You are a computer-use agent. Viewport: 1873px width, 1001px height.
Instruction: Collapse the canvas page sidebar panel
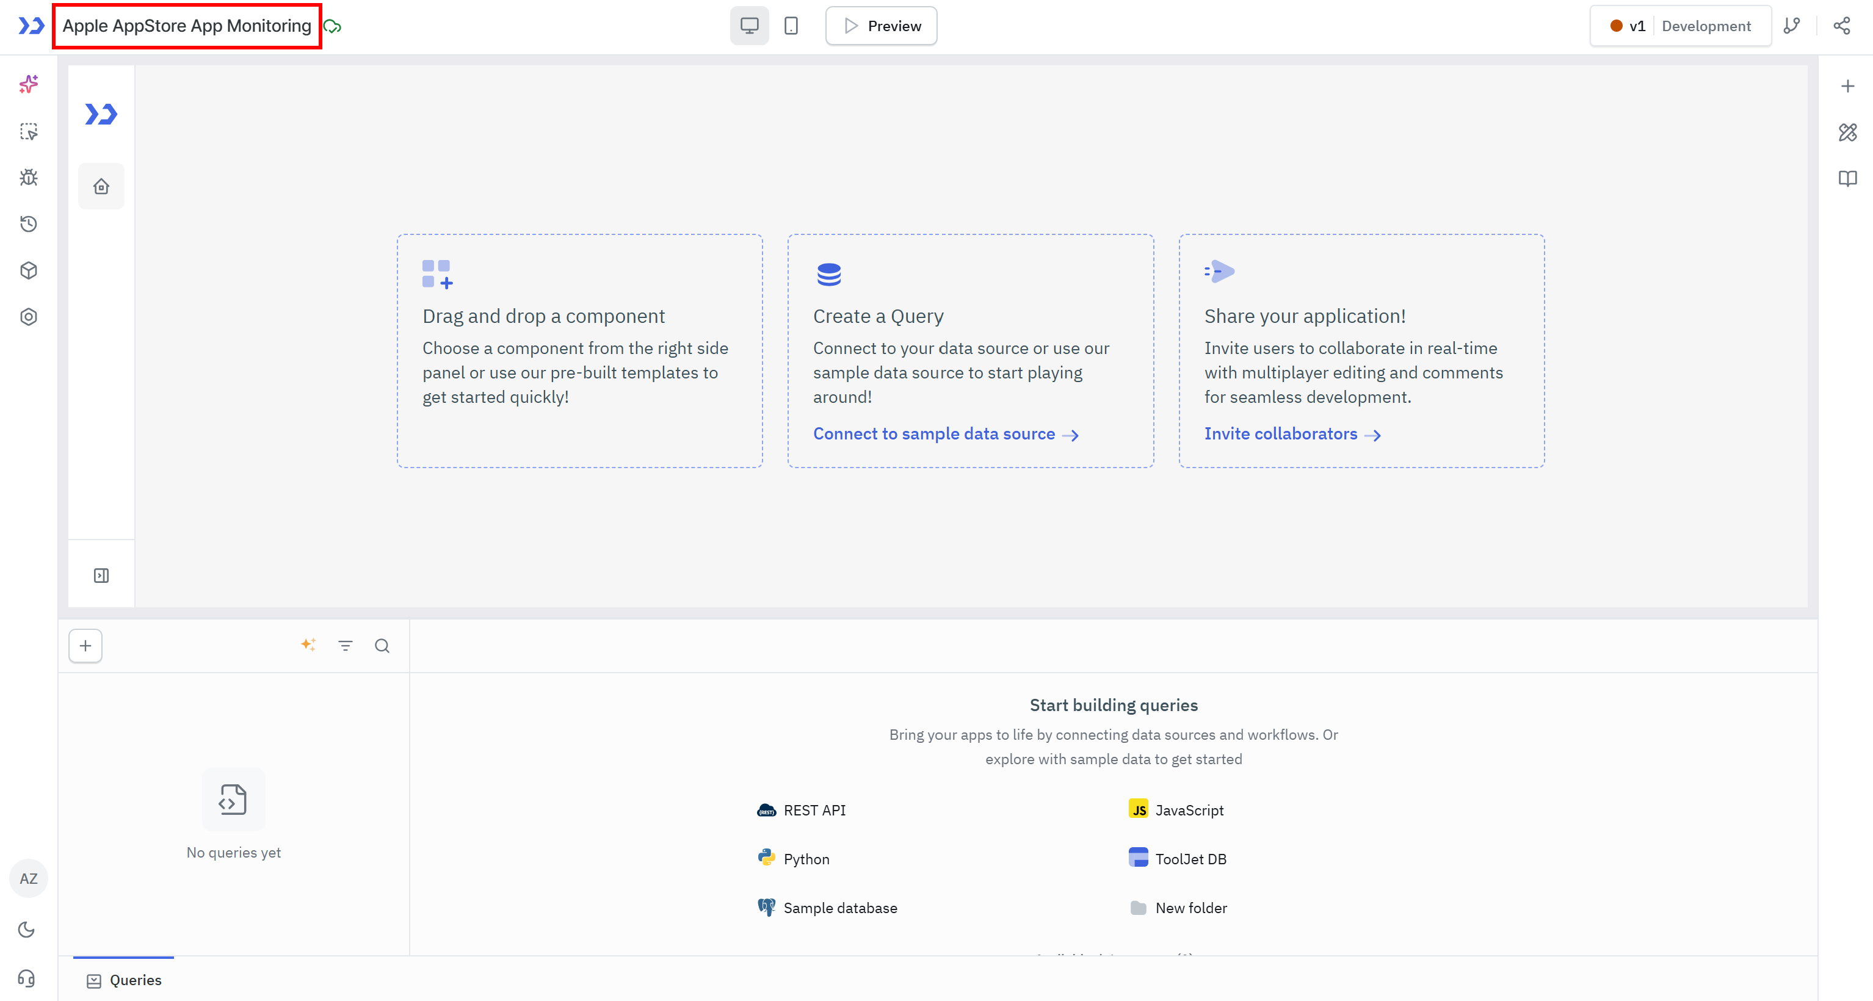click(x=101, y=576)
